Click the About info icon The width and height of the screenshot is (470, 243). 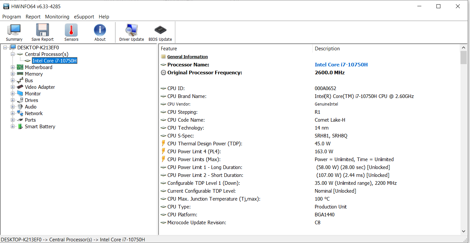100,30
